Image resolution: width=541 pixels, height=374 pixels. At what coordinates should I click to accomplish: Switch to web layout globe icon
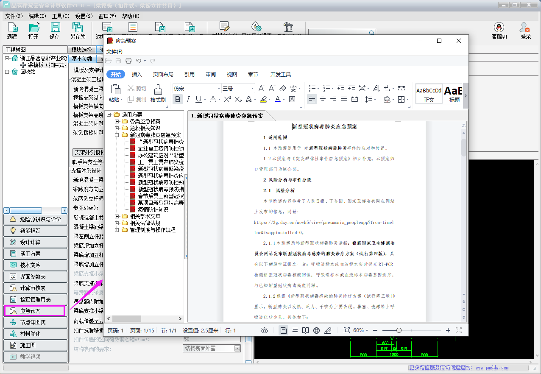pyautogui.click(x=316, y=330)
